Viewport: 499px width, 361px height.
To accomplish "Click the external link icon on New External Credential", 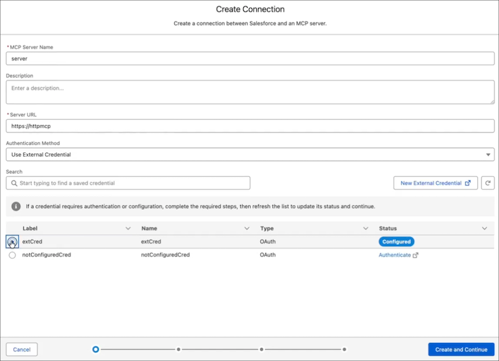I will click(467, 183).
